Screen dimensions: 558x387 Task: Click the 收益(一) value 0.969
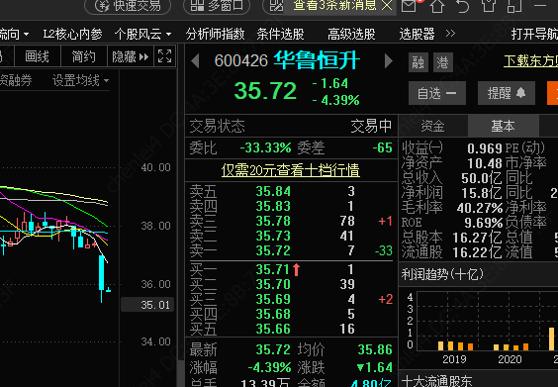(485, 148)
